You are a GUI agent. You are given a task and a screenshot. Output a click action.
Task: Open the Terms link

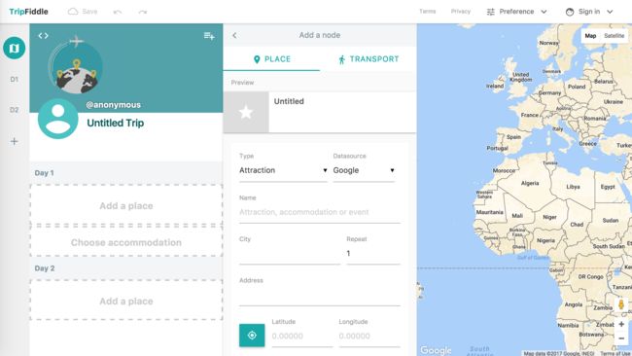[x=427, y=12]
